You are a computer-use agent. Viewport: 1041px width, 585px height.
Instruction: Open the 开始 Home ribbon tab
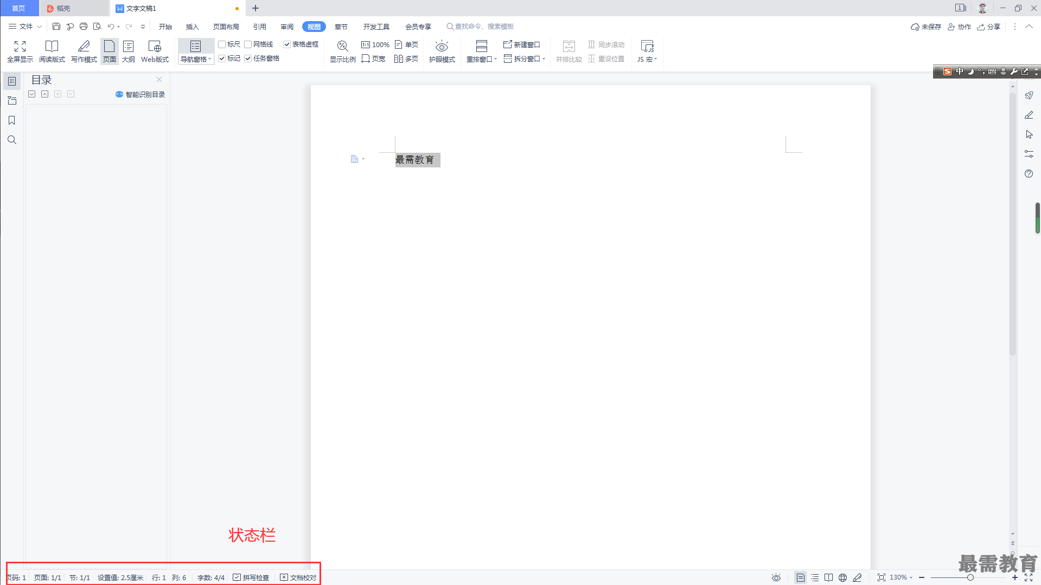point(165,27)
